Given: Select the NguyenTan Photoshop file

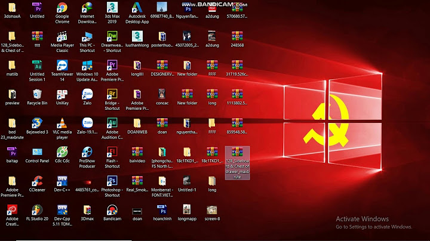Looking at the screenshot, I should pyautogui.click(x=187, y=8).
